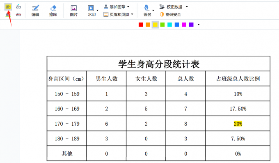Click the cell 150 - 159
Screen dimensions: 279x163
click(x=67, y=94)
